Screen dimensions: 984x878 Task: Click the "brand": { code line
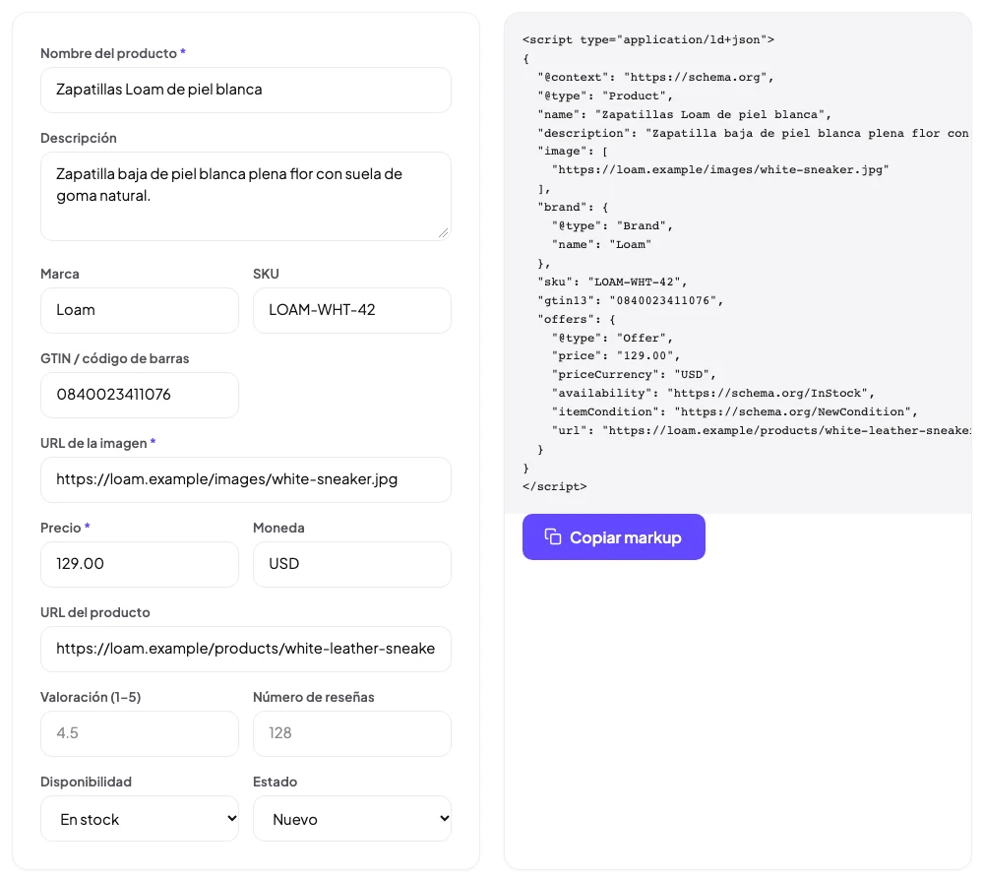573,207
